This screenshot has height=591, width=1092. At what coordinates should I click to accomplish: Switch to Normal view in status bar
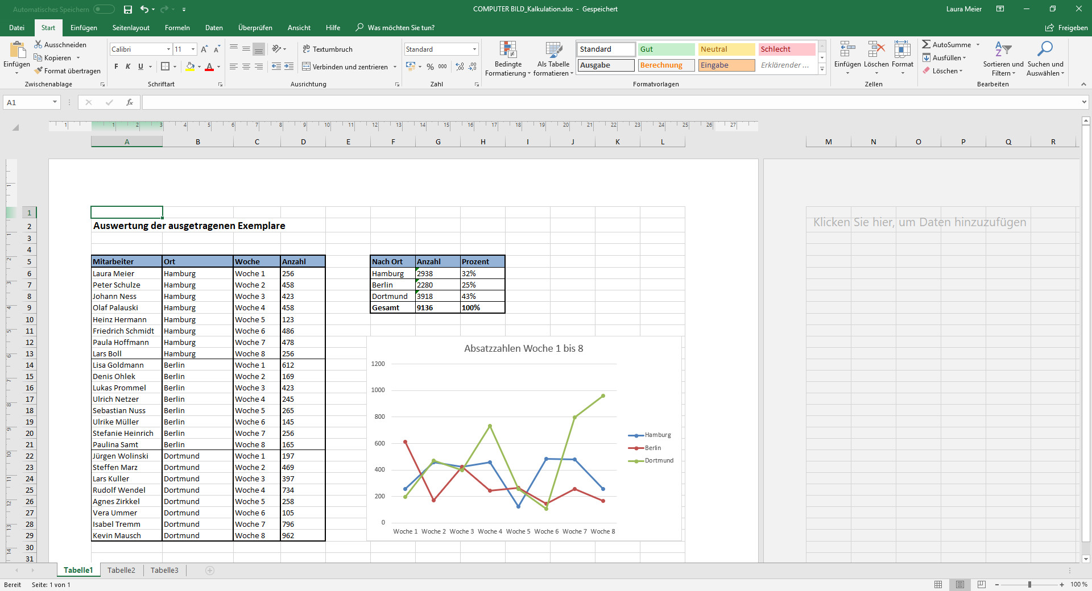coord(938,584)
